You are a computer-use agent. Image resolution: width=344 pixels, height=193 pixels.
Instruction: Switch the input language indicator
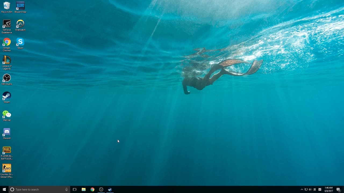click(315, 190)
